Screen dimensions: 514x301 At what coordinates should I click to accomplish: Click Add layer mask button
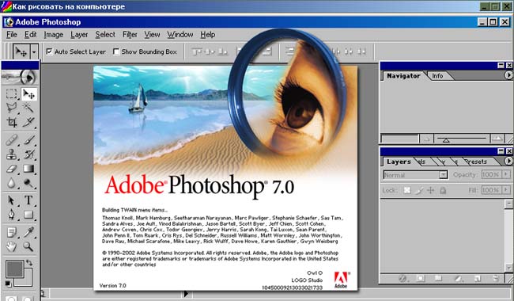click(420, 279)
